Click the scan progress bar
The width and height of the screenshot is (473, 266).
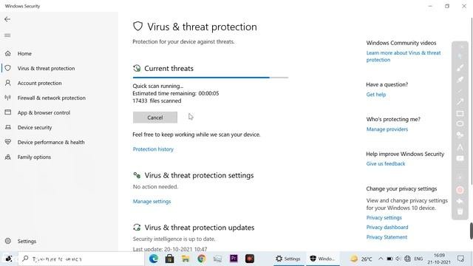pos(211,78)
